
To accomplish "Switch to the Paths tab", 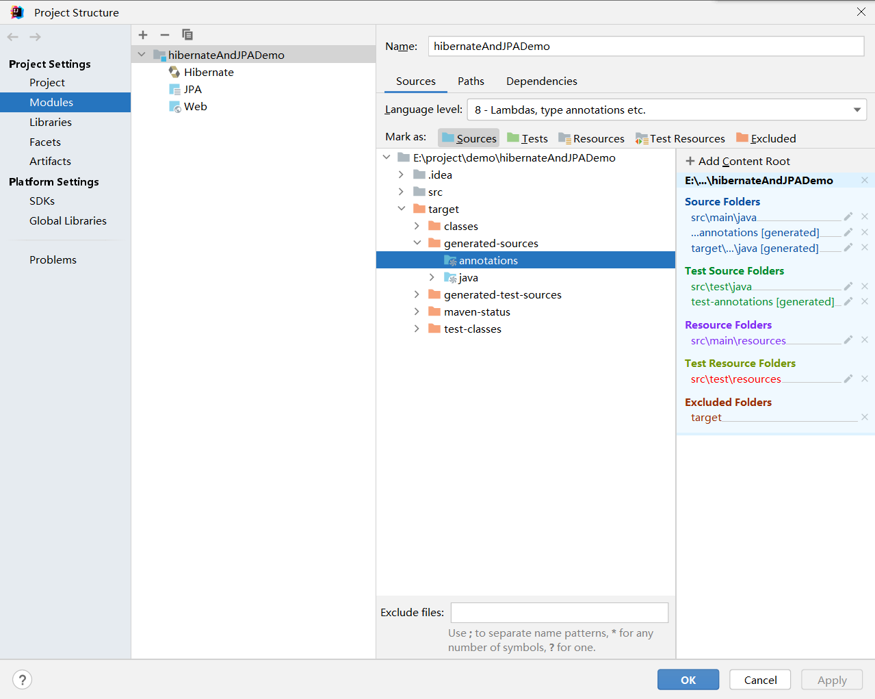I will (471, 81).
